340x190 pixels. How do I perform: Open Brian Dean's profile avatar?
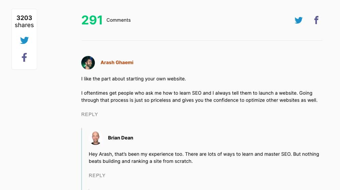[96, 138]
